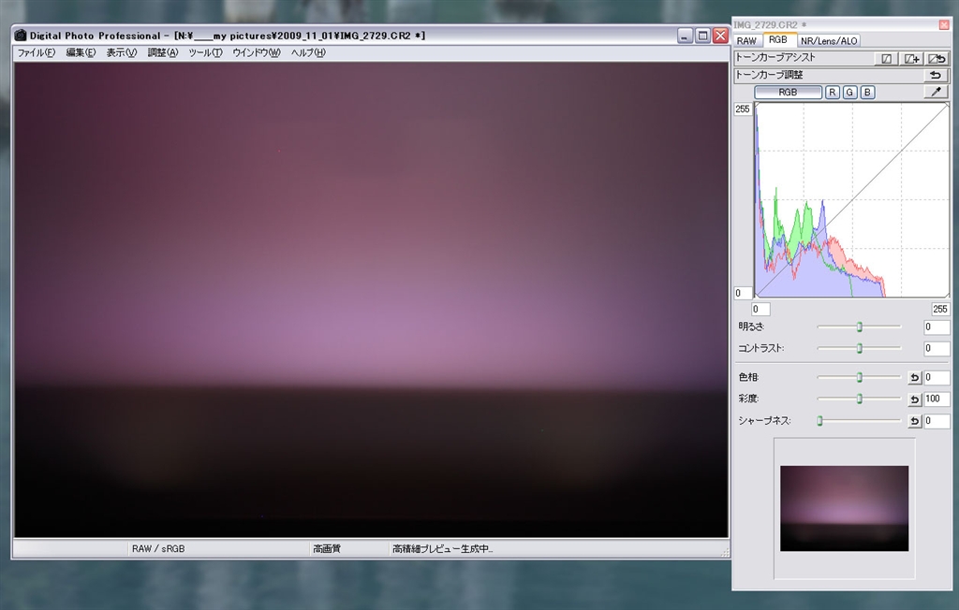
Task: Click the tone curve output max 255 field
Action: click(743, 109)
